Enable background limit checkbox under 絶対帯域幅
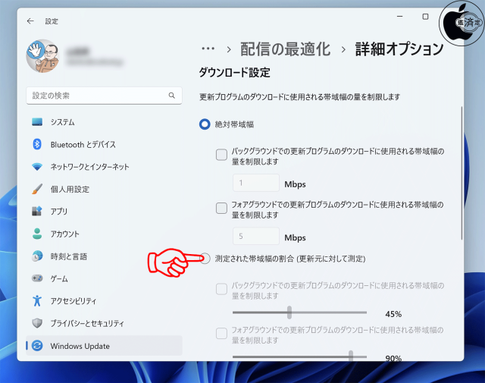485x383 pixels. tap(221, 155)
